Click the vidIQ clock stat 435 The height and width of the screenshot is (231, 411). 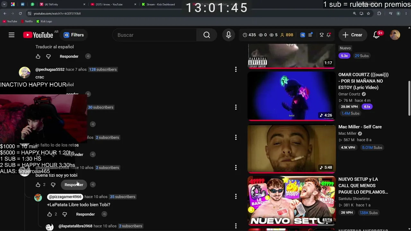click(x=249, y=35)
